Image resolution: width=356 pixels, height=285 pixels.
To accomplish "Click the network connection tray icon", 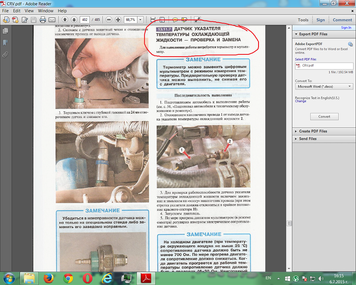I will (x=312, y=278).
